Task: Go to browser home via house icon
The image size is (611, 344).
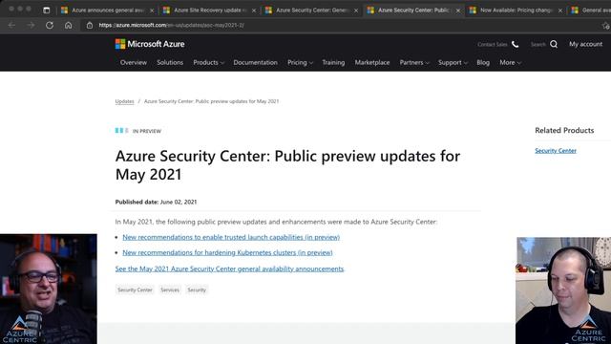Action: coord(68,25)
